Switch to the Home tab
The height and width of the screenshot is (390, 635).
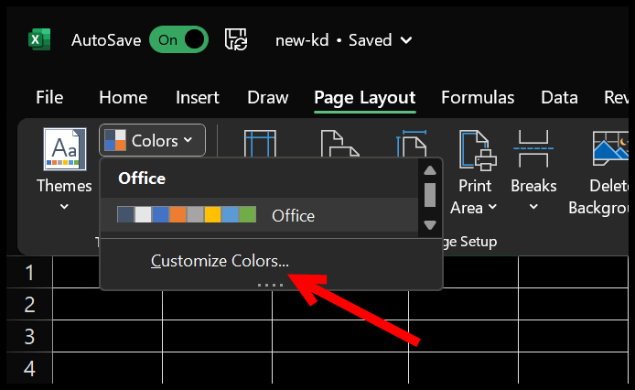[x=124, y=97]
